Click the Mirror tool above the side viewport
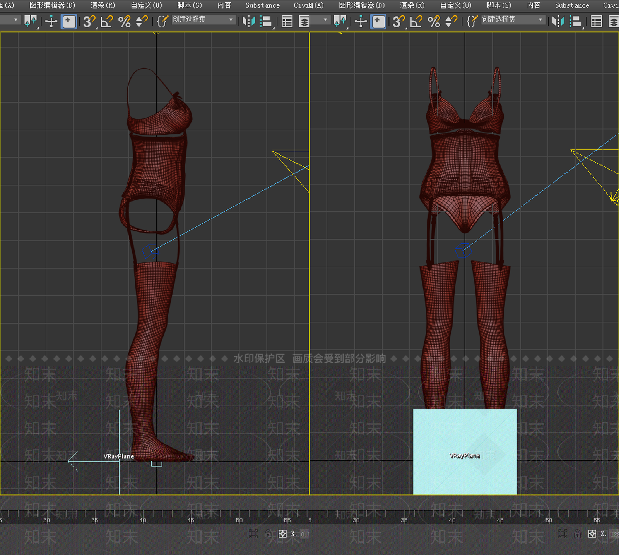Screen dimensions: 619x555 pos(248,21)
